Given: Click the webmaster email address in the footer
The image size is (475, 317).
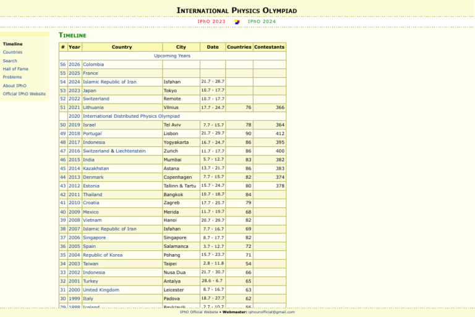Looking at the screenshot, I should pyautogui.click(x=272, y=312).
